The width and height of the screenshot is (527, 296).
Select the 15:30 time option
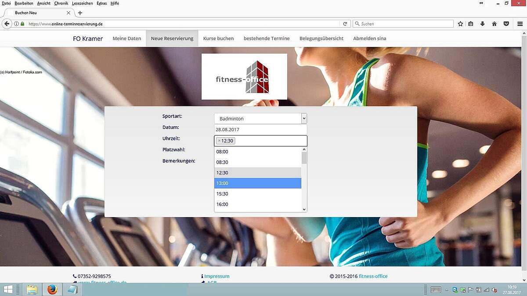click(258, 194)
